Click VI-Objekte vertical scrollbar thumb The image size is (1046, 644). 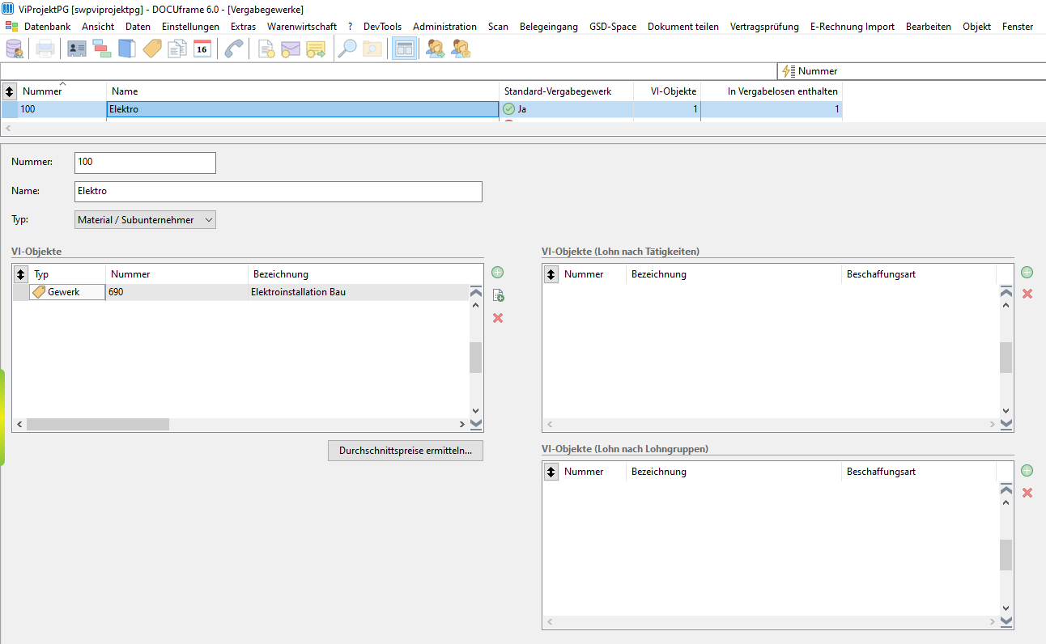click(476, 357)
